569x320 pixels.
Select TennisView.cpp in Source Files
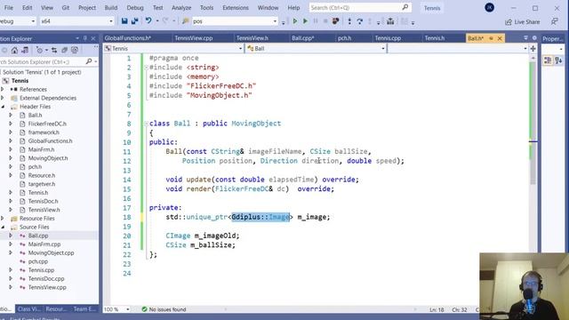(x=47, y=287)
